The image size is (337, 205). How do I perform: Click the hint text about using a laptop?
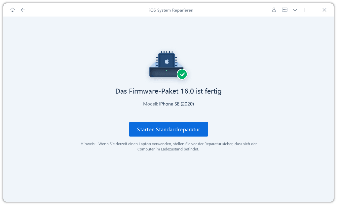click(x=177, y=144)
